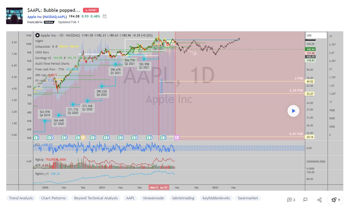The width and height of the screenshot is (346, 205).
Task: Select the Chart Patterns tag
Action: 53,198
